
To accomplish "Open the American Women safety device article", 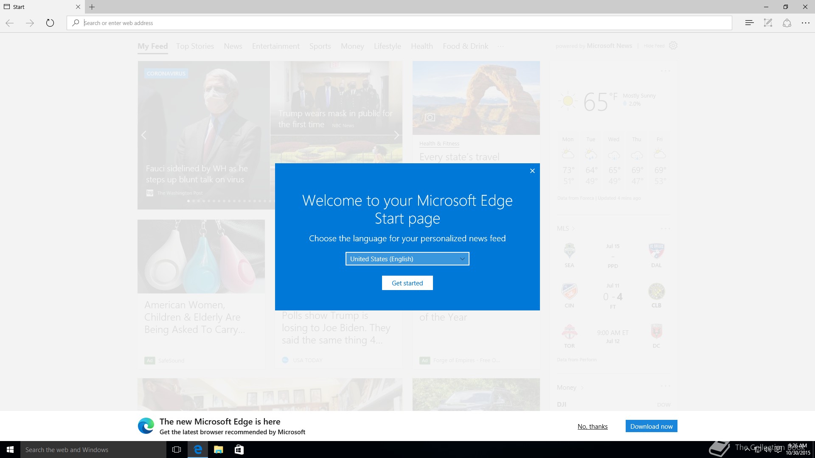I will [195, 317].
